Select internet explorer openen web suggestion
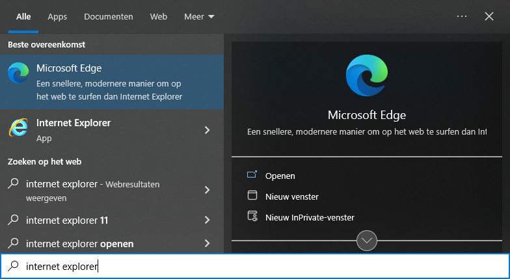Viewport: 510px width, 279px height. (112, 243)
